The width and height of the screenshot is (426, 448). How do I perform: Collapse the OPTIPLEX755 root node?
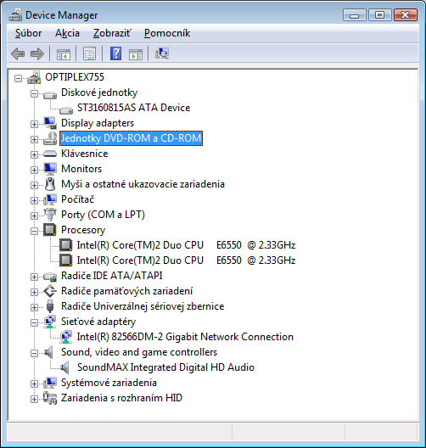(x=18, y=78)
